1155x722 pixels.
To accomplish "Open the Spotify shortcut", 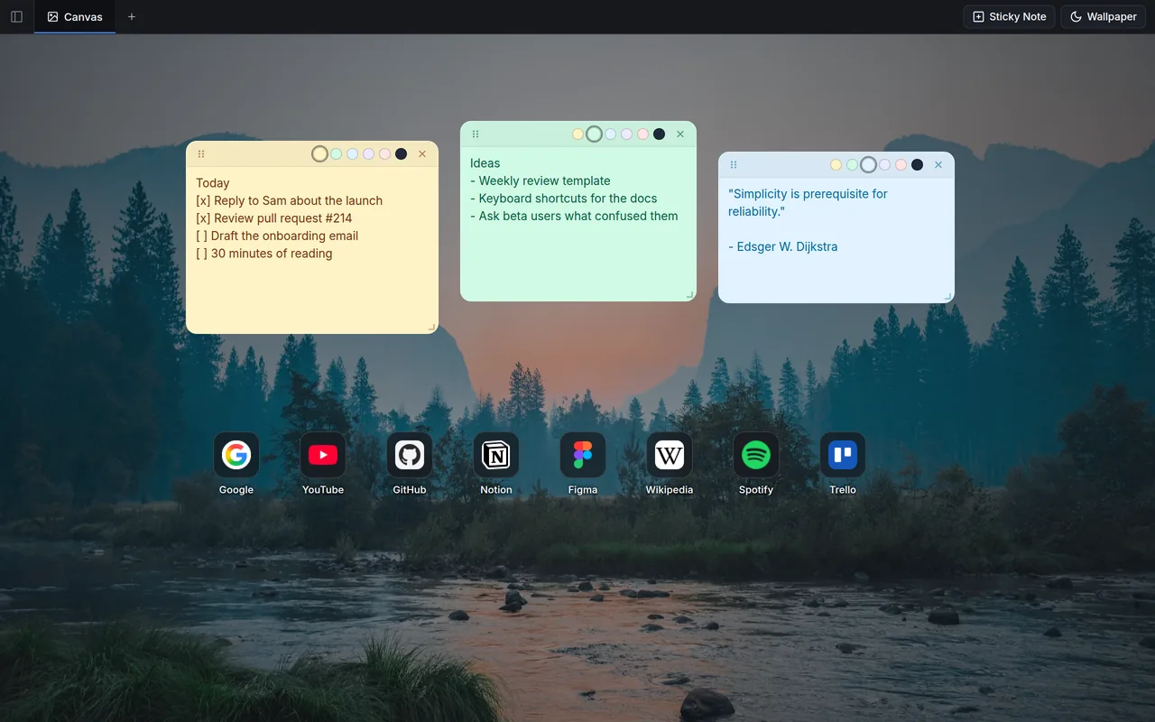I will point(756,464).
